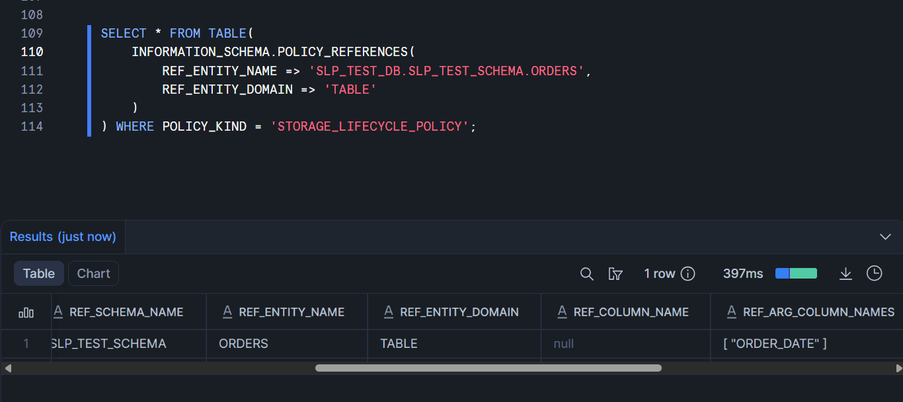The height and width of the screenshot is (402, 903).
Task: Click the row count info icon
Action: 688,274
